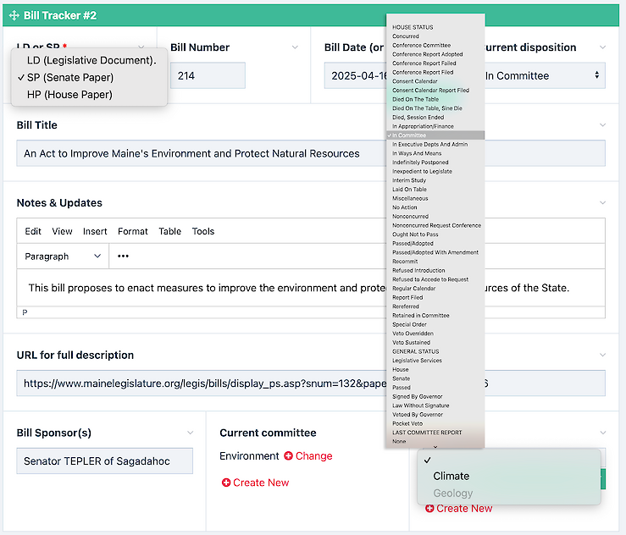Open the Tools menu in the notes editor
The height and width of the screenshot is (535, 626).
pos(202,231)
